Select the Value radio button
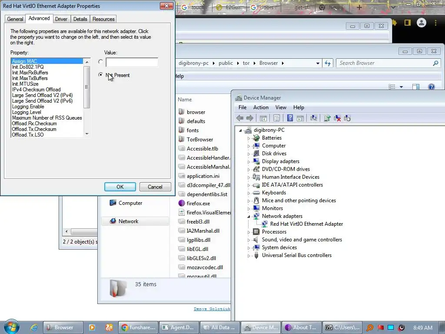 (100, 62)
